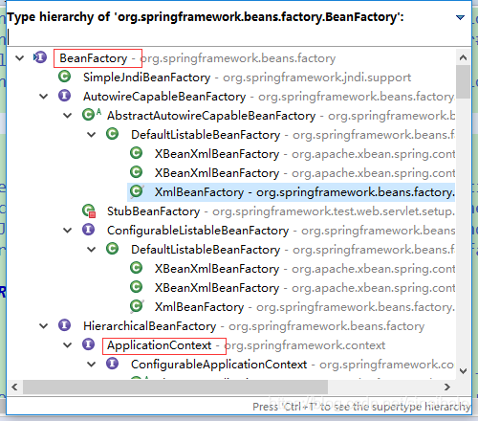This screenshot has width=478, height=421.
Task: Click the AutowireCapableBeanFactory interface icon
Action: click(64, 96)
